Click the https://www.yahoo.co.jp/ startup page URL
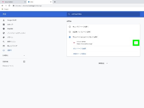The image size is (144, 108). point(84,44)
